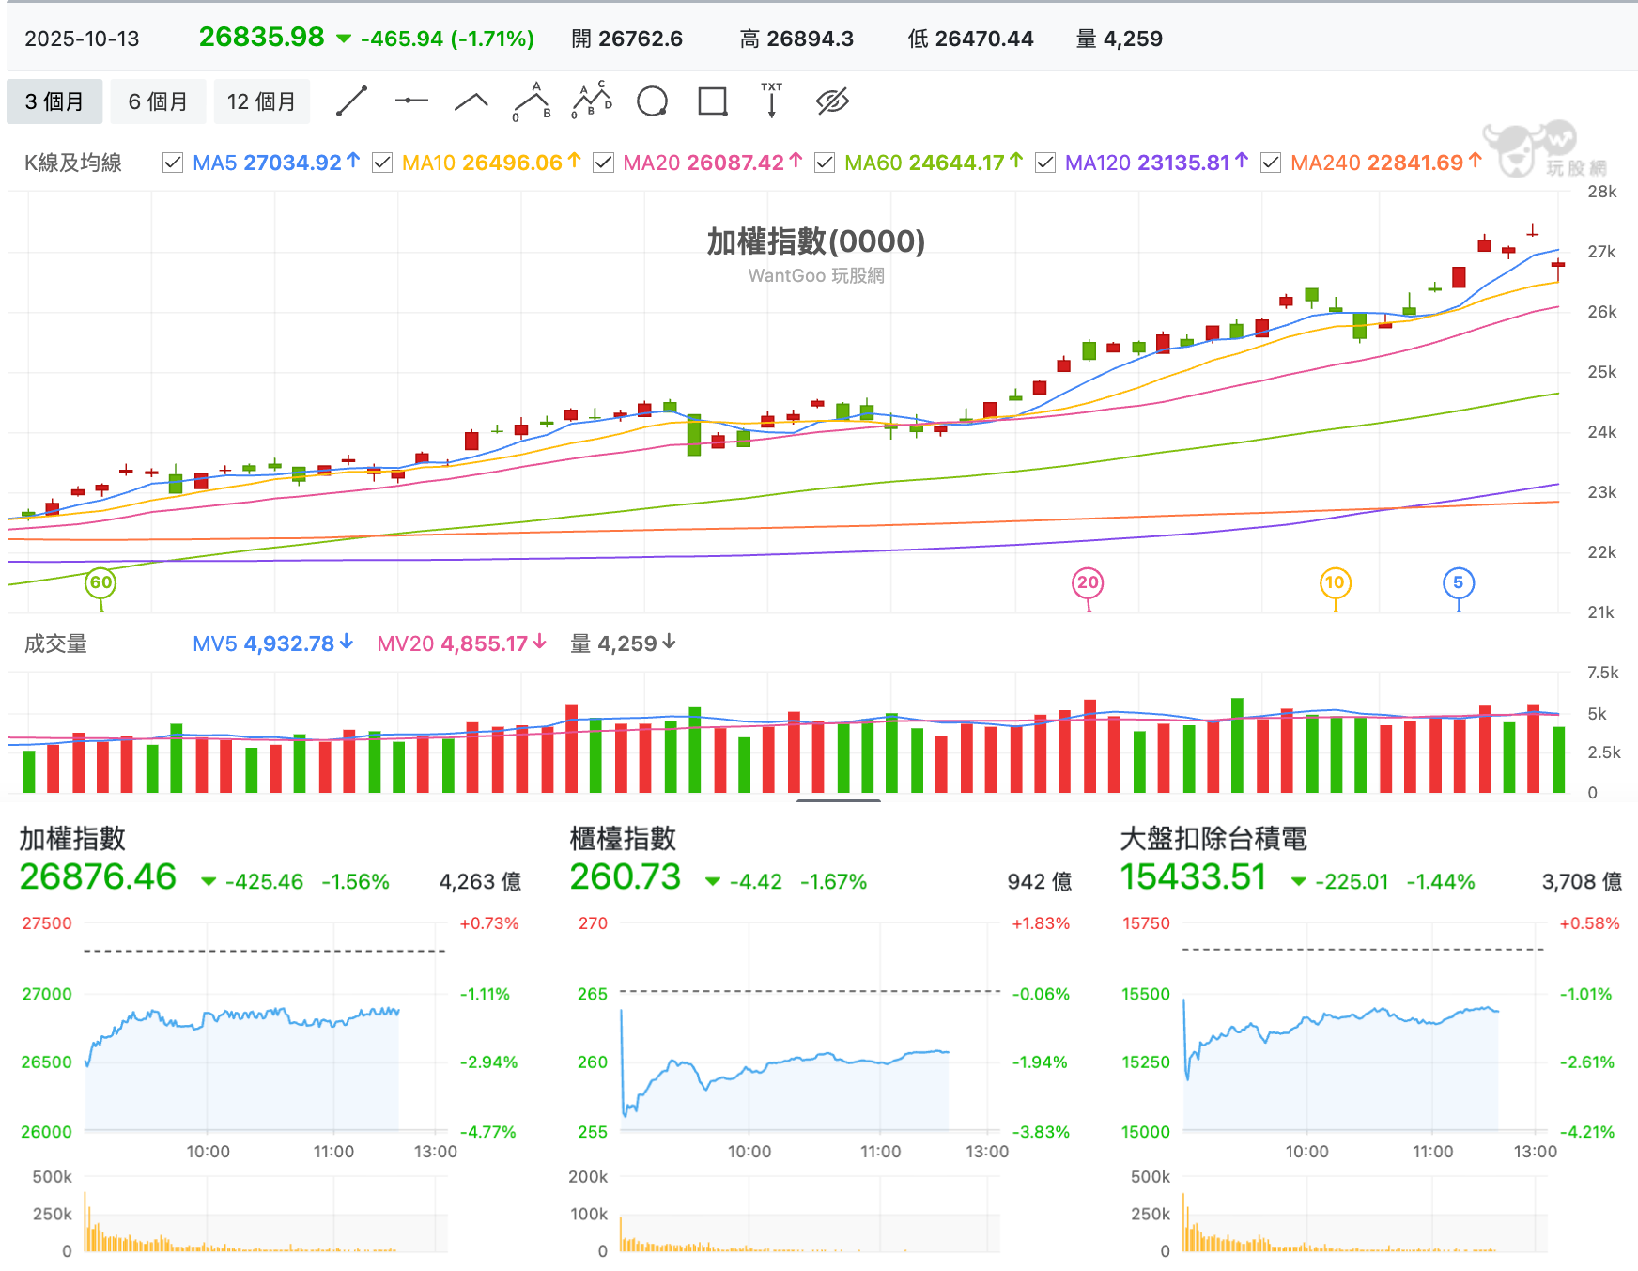The height and width of the screenshot is (1271, 1638).
Task: Click the blue 5 MA marker
Action: 1458,582
